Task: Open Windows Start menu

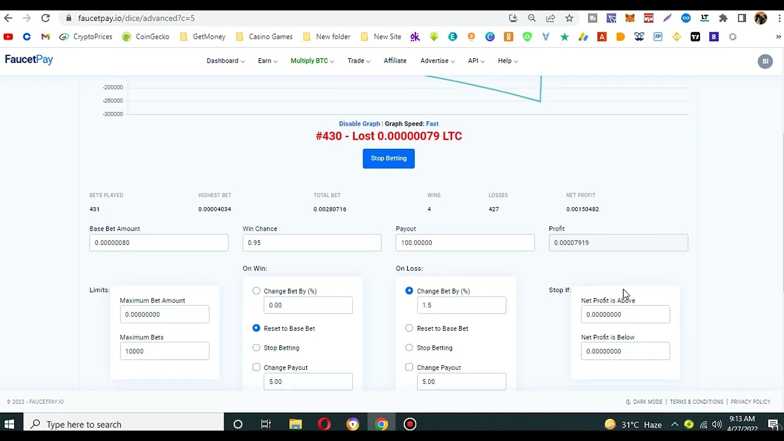Action: coord(9,424)
